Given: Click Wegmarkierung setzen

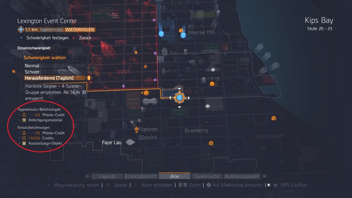Looking at the screenshot, I should [76, 185].
